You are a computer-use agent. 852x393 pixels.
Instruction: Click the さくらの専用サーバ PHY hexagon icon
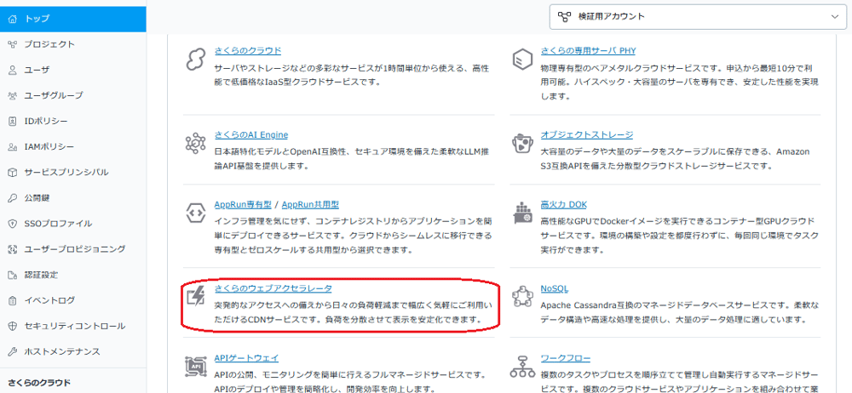[521, 60]
